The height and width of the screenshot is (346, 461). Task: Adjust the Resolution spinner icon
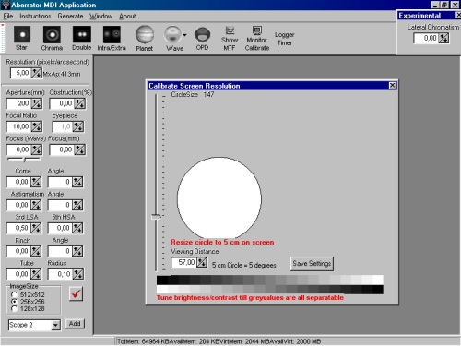(36, 73)
